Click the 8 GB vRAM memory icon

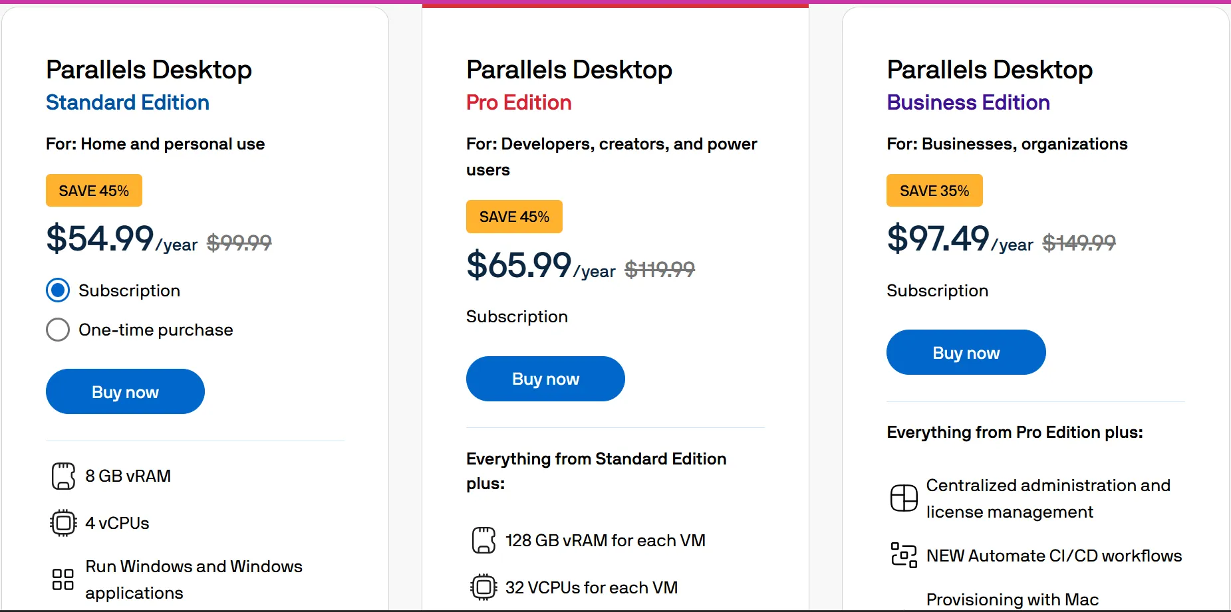(x=63, y=476)
